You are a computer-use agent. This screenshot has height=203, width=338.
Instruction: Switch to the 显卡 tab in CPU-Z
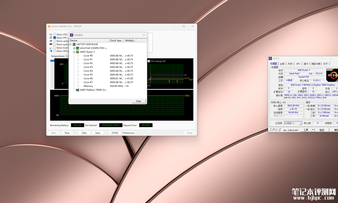tap(306, 64)
